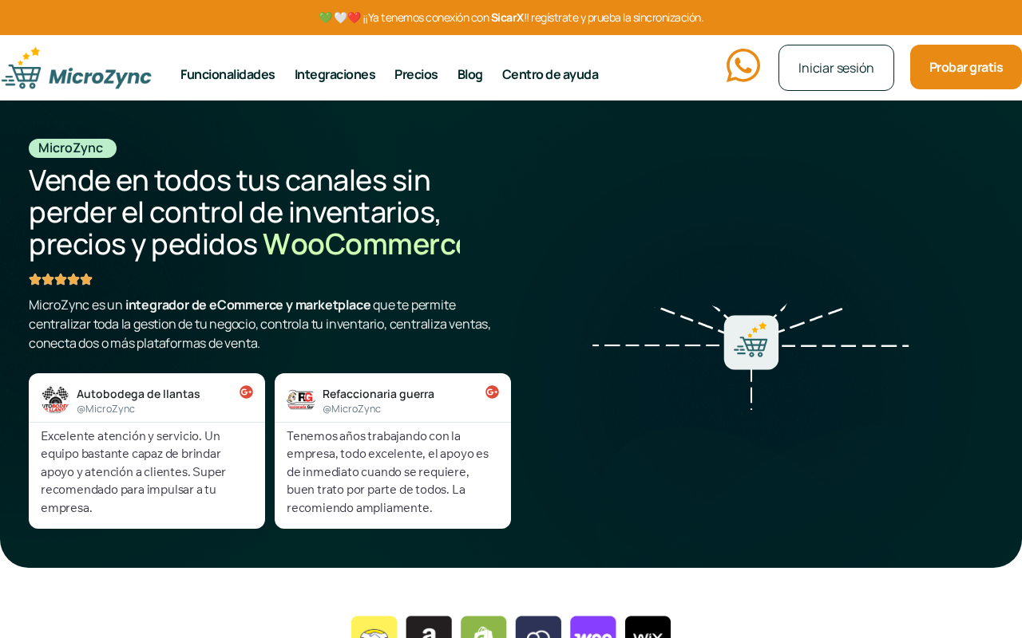Click "Refaccionaria guerra" reviewer name

click(x=378, y=394)
